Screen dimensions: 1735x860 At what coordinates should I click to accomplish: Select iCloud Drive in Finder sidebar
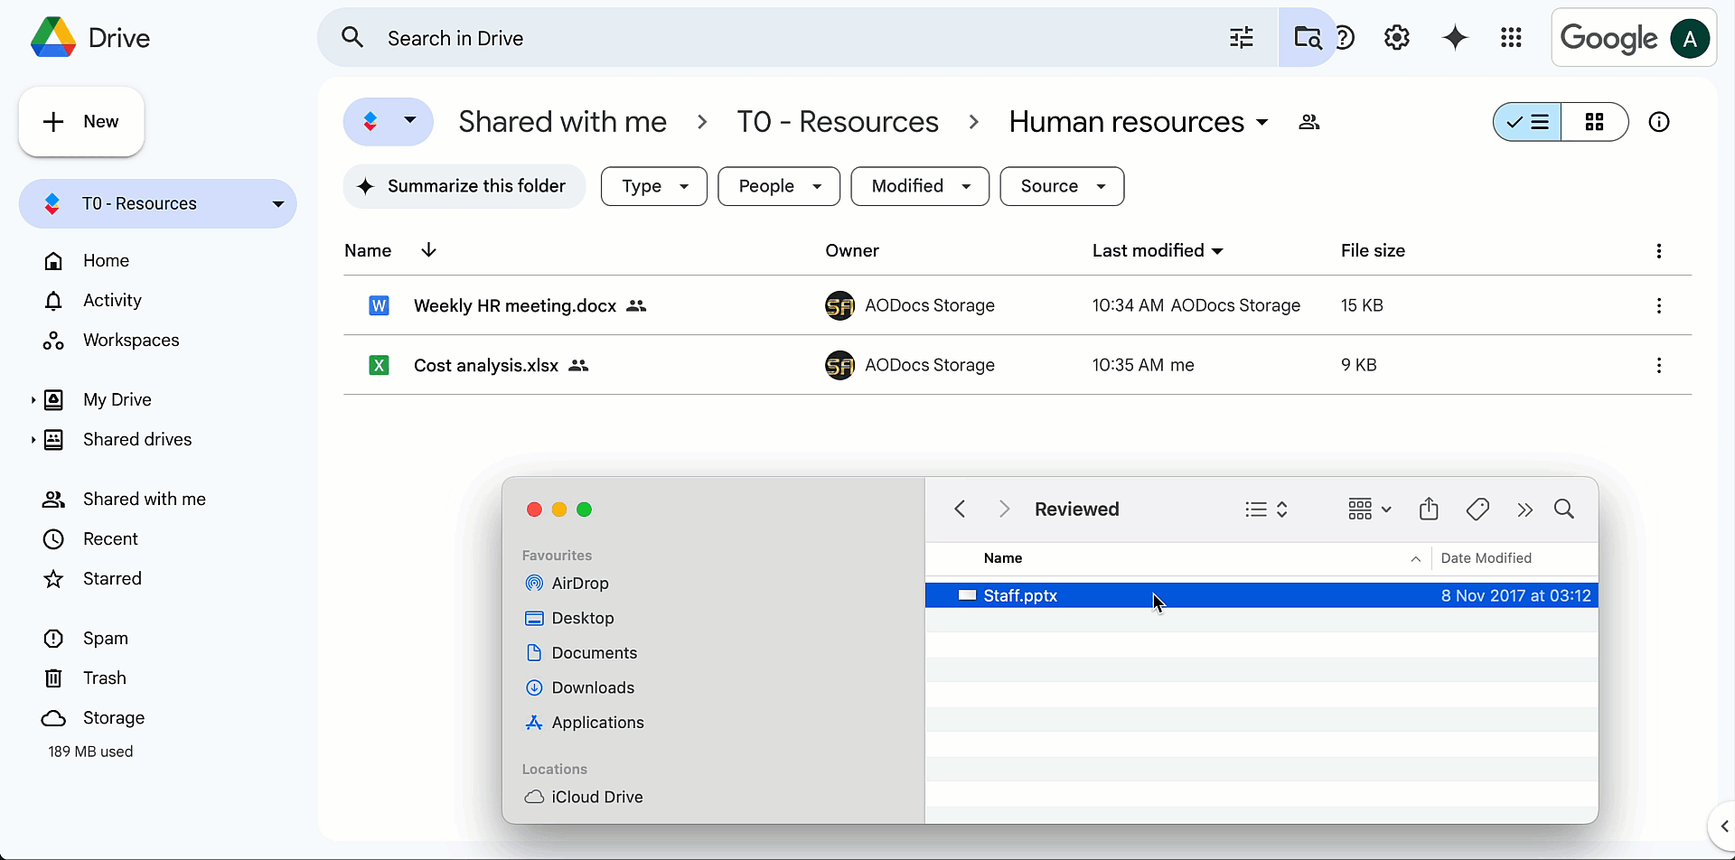pyautogui.click(x=597, y=797)
